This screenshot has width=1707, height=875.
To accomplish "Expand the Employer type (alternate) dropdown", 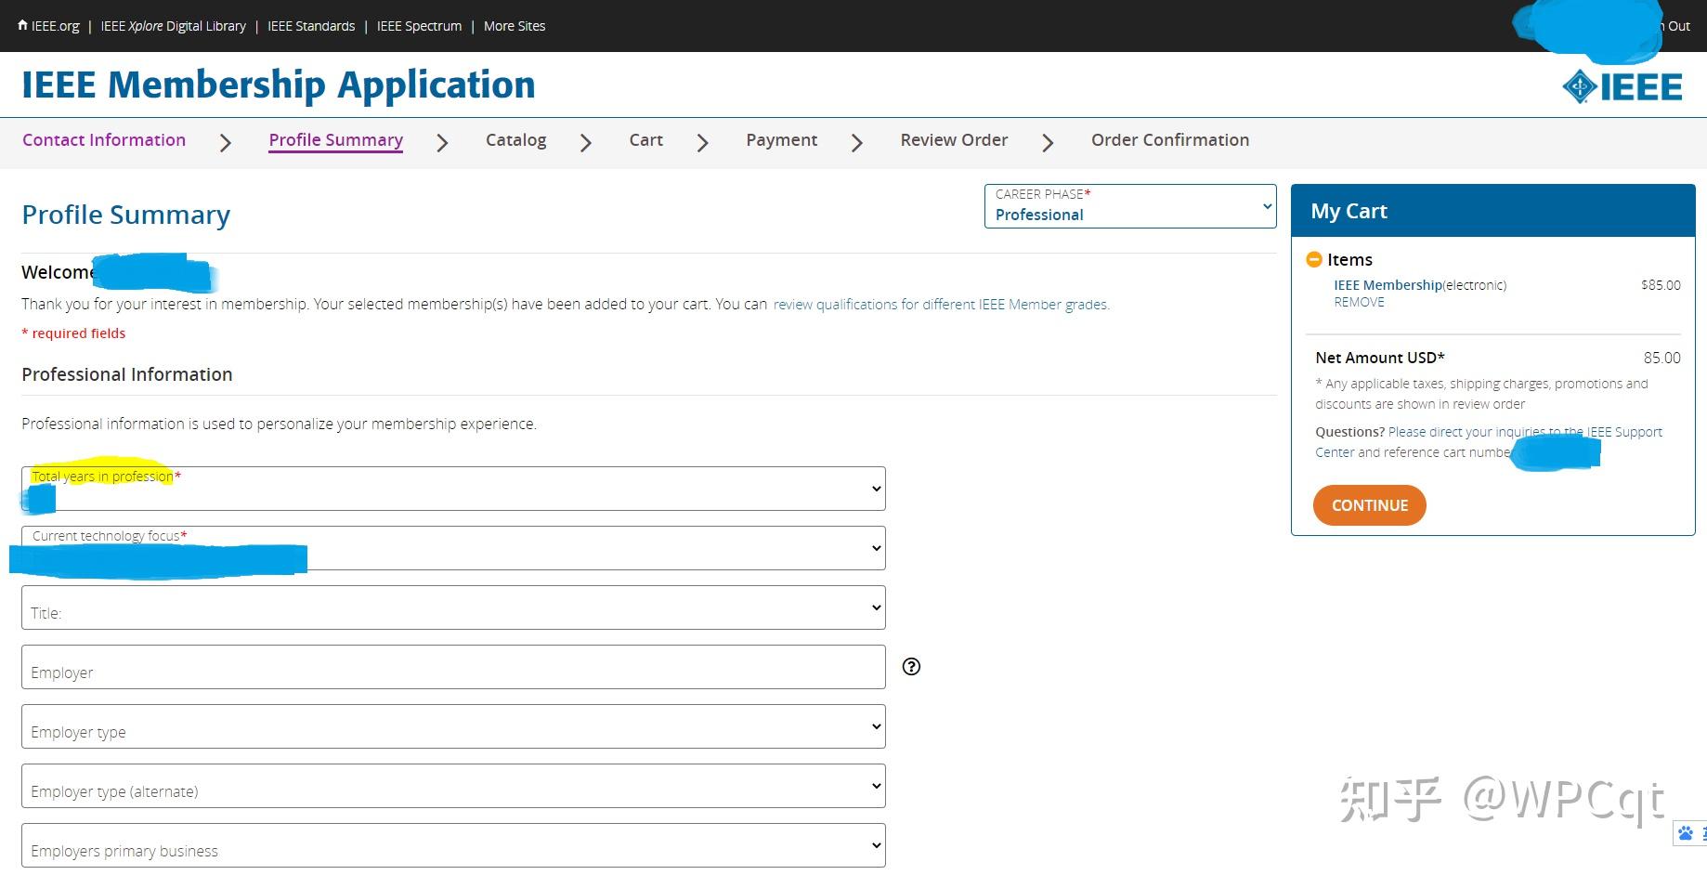I will [453, 786].
